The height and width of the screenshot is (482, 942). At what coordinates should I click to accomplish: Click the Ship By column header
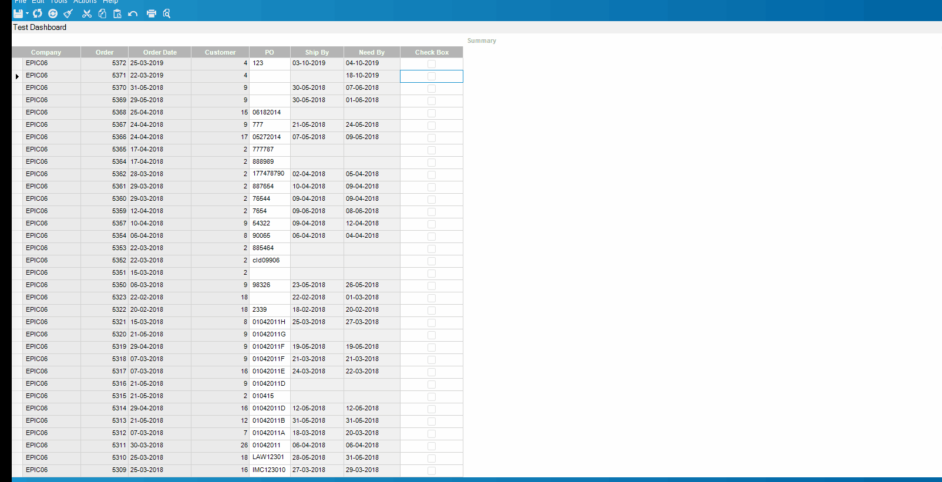[317, 52]
